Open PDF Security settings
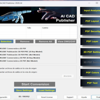The width and height of the screenshot is (100, 100). click(90, 31)
